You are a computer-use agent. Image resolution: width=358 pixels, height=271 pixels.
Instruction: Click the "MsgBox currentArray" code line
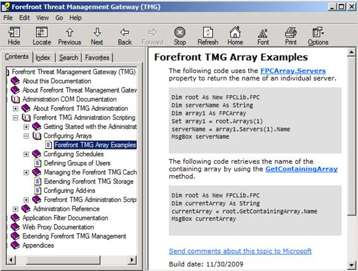[x=204, y=219]
